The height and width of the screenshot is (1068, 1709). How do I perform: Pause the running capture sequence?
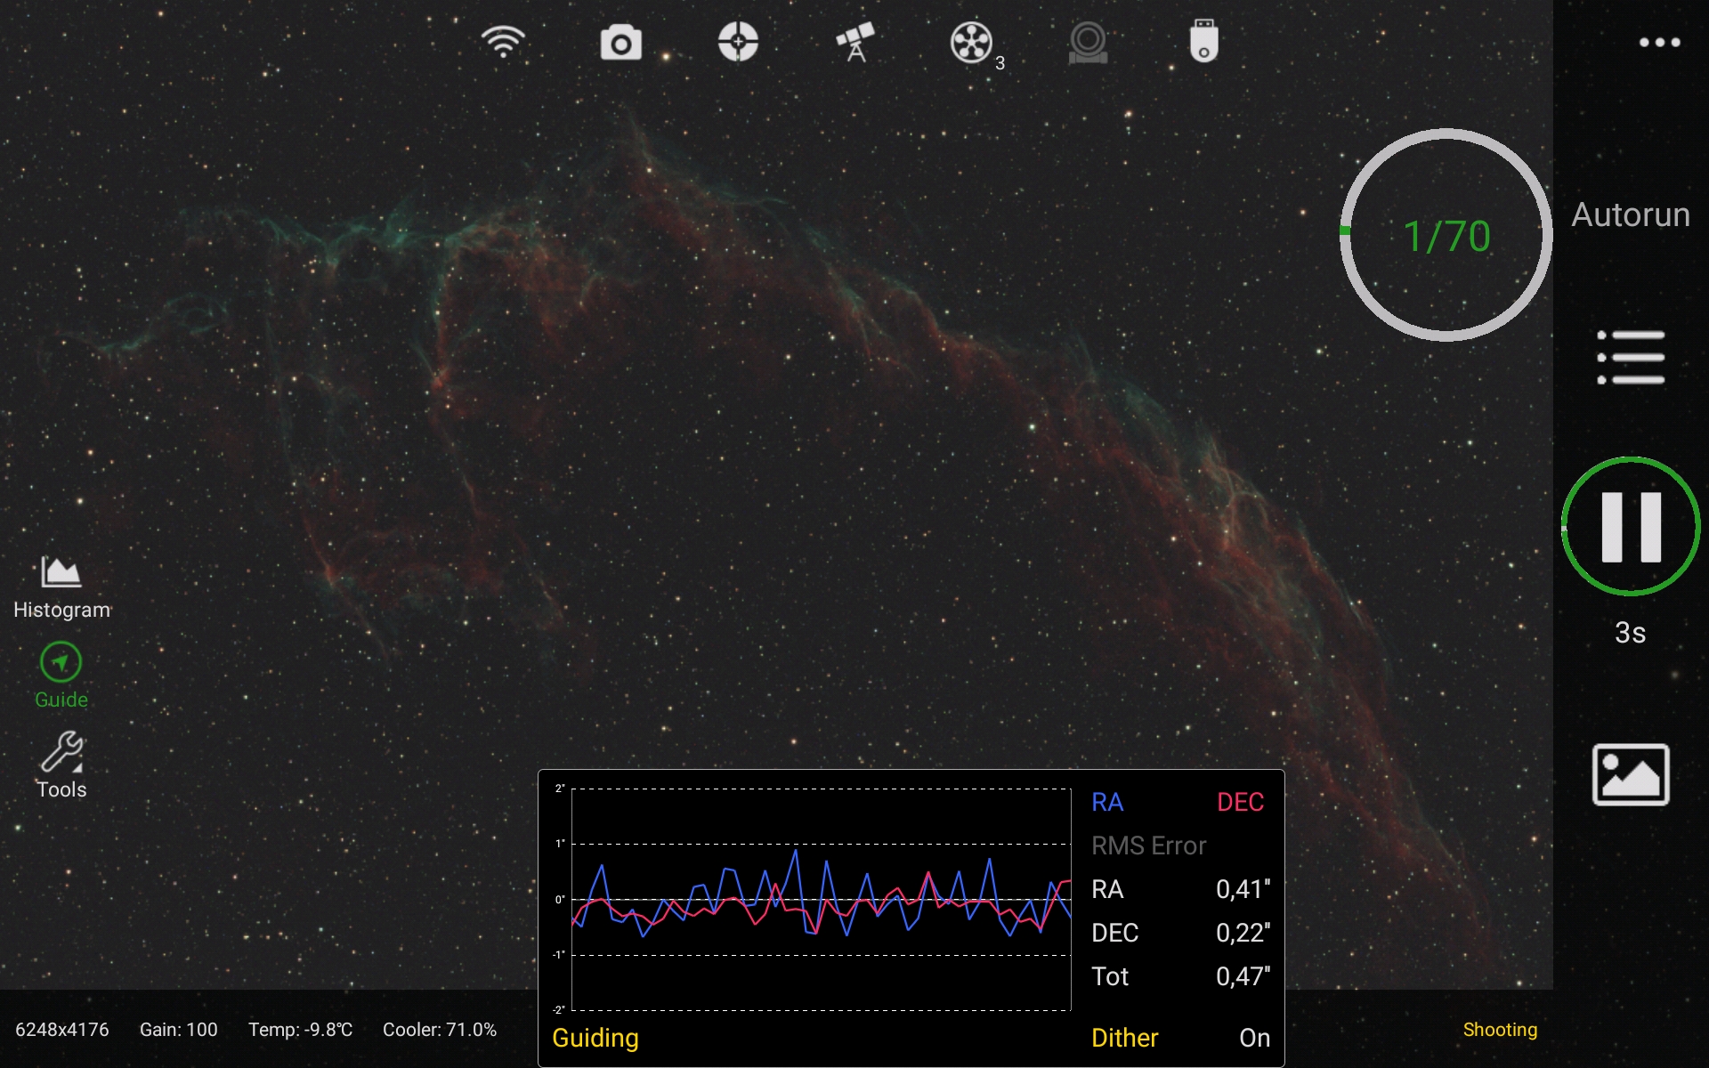1630,525
